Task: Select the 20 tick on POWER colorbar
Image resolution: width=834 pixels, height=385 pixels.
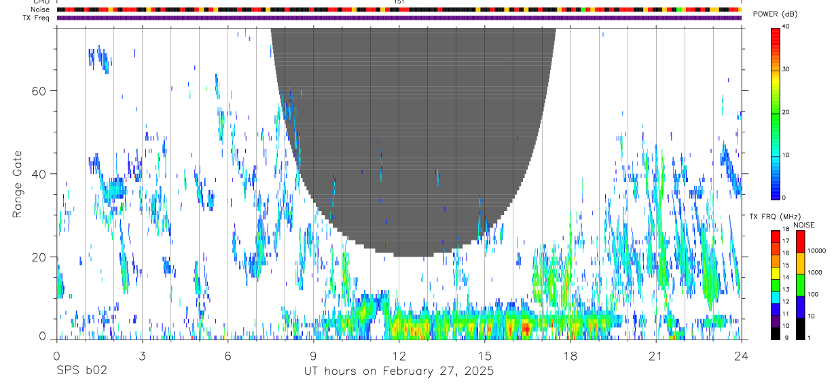Action: coord(786,112)
